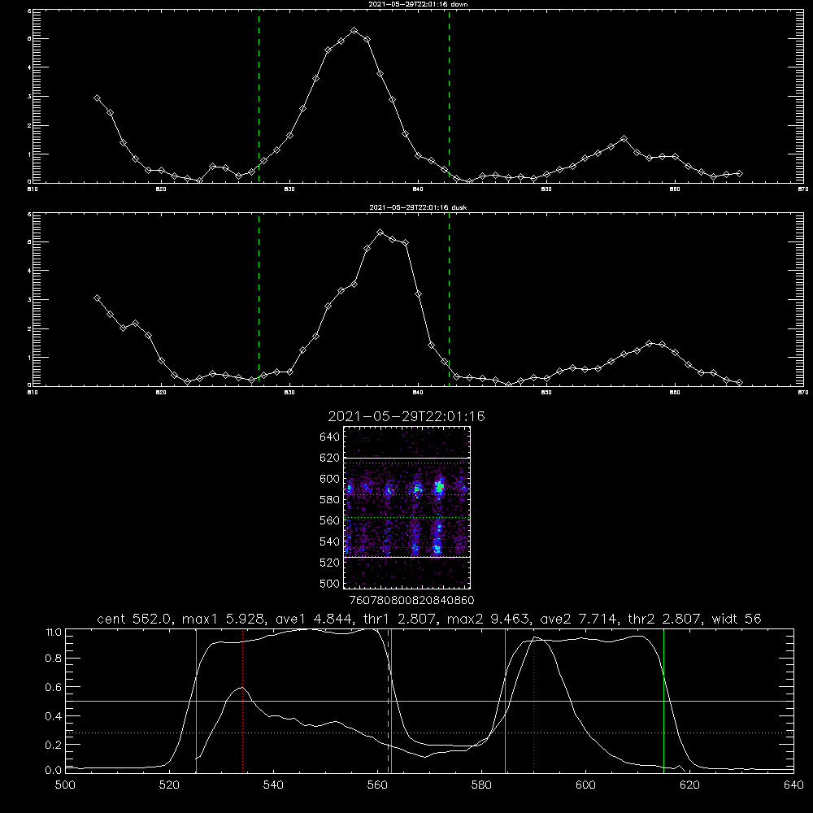Click the last diamond marker of dusk curve

tap(739, 383)
